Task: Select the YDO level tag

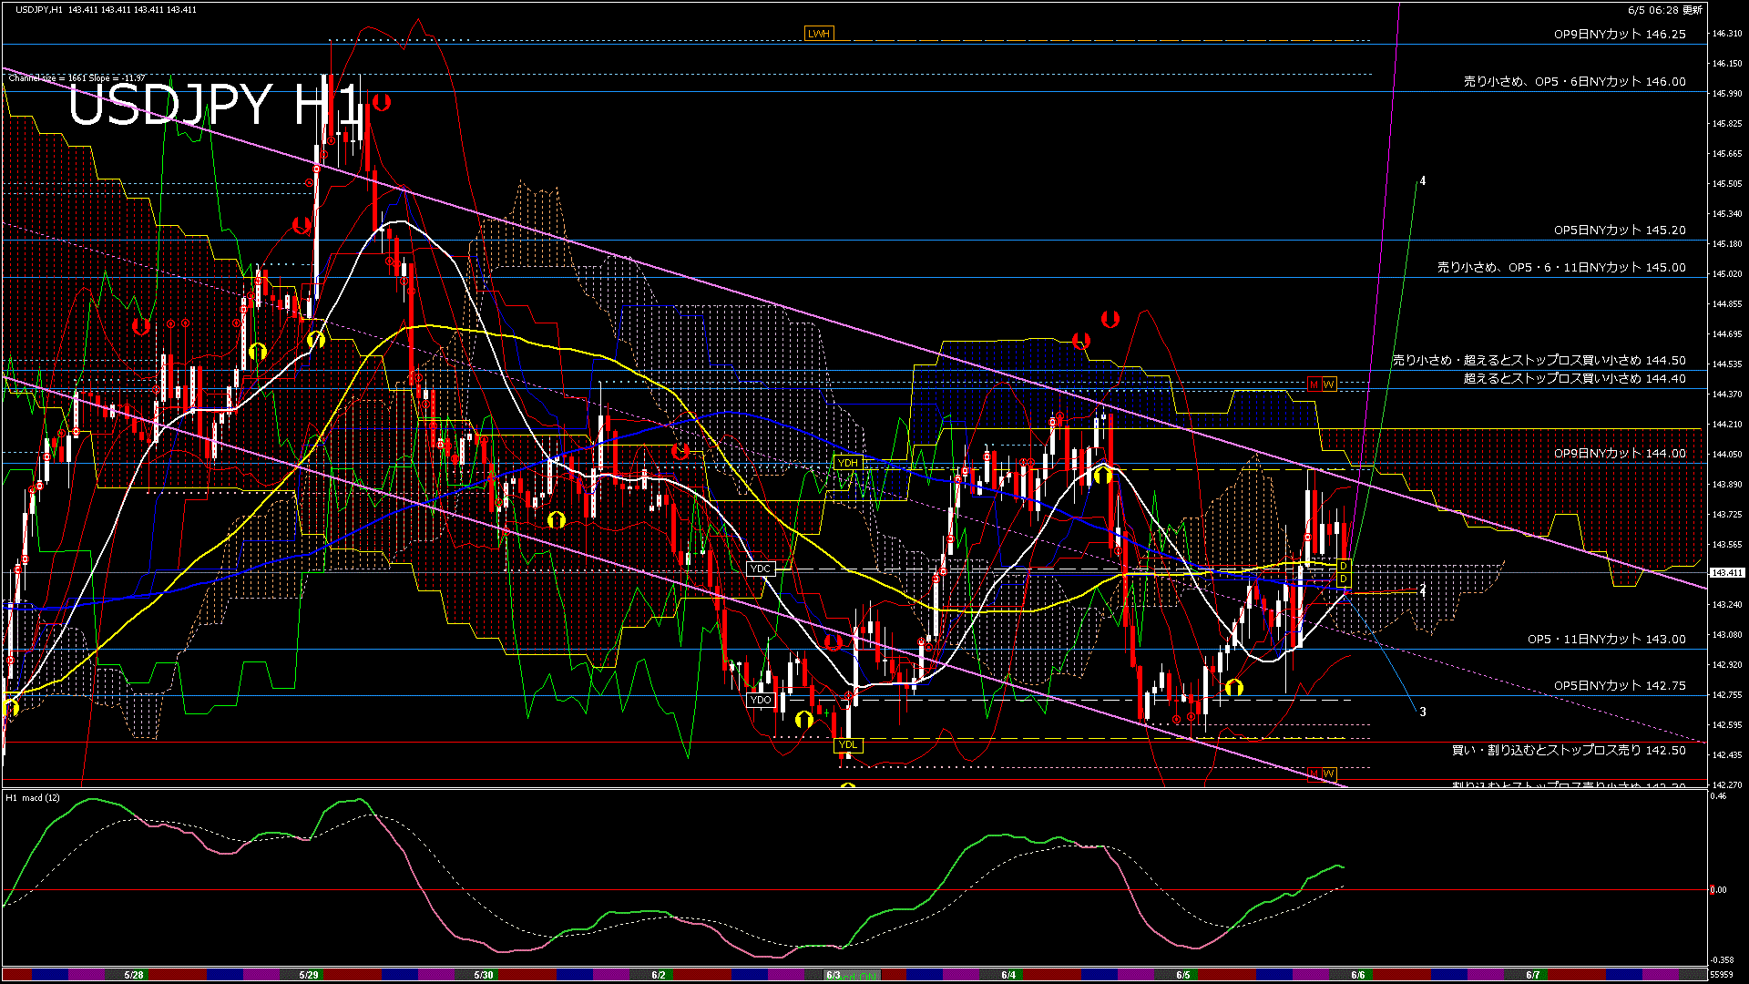Action: click(760, 700)
